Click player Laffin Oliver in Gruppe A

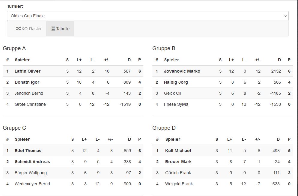[28, 71]
